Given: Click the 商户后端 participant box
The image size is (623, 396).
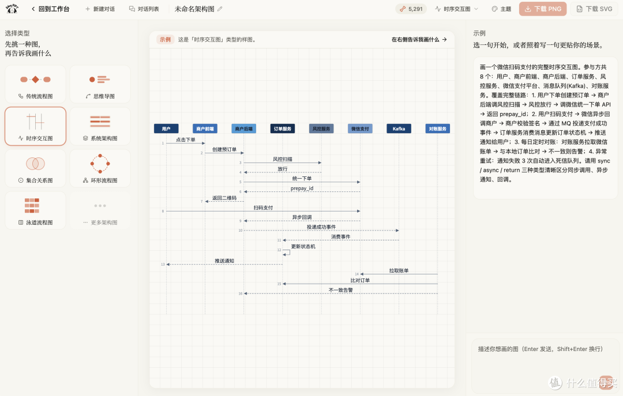Looking at the screenshot, I should (243, 129).
